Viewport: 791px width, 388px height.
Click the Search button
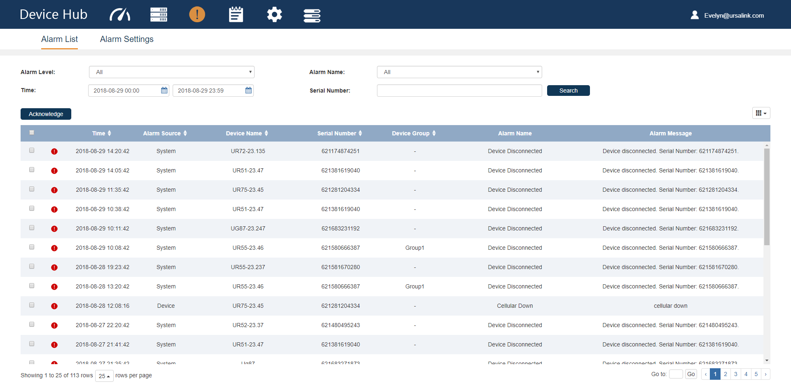(x=568, y=91)
